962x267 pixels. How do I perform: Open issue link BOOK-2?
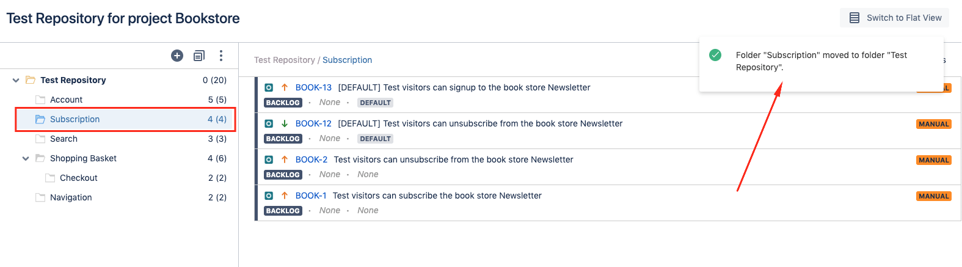(x=312, y=159)
